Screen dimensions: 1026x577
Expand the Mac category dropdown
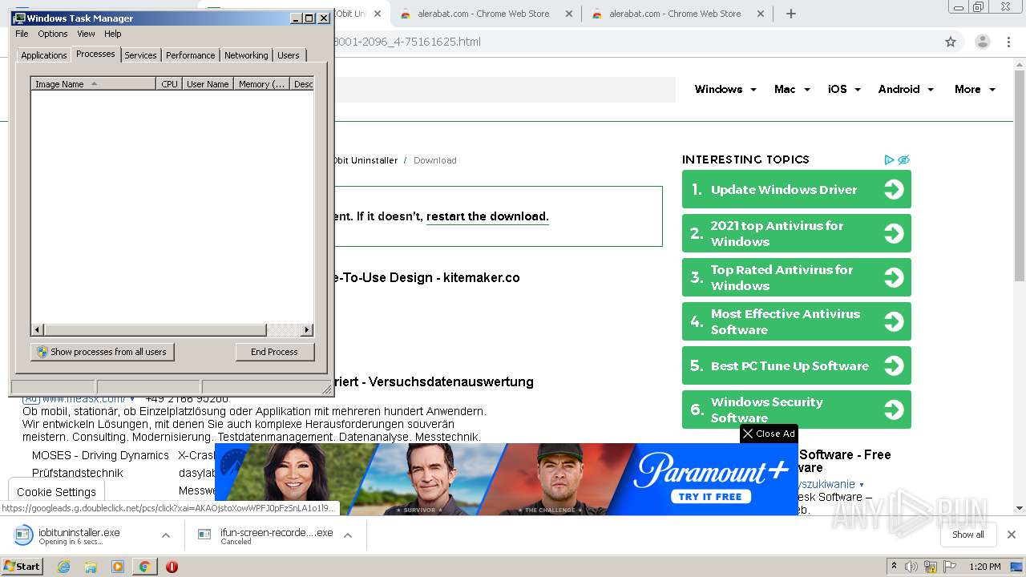(792, 89)
